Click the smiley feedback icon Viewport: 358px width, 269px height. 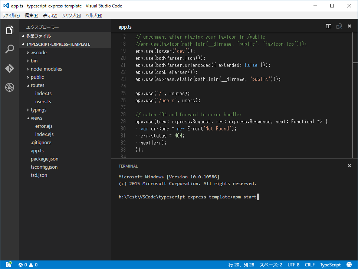pyautogui.click(x=349, y=265)
